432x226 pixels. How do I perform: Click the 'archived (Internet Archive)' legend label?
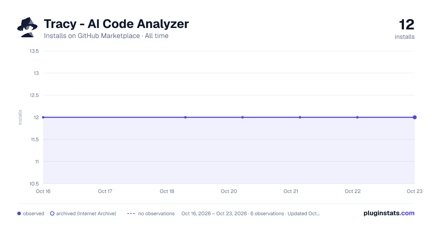point(86,213)
